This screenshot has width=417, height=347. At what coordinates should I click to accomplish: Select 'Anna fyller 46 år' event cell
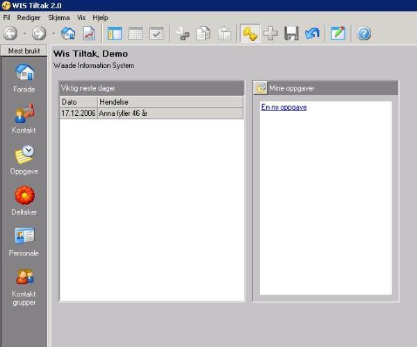point(170,113)
